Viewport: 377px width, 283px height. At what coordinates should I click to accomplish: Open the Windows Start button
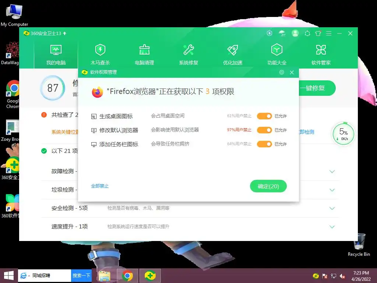click(9, 276)
